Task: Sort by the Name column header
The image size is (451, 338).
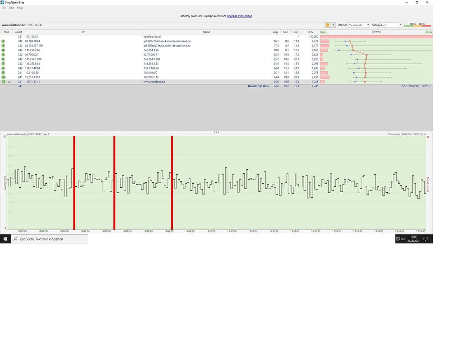Action: (x=206, y=32)
